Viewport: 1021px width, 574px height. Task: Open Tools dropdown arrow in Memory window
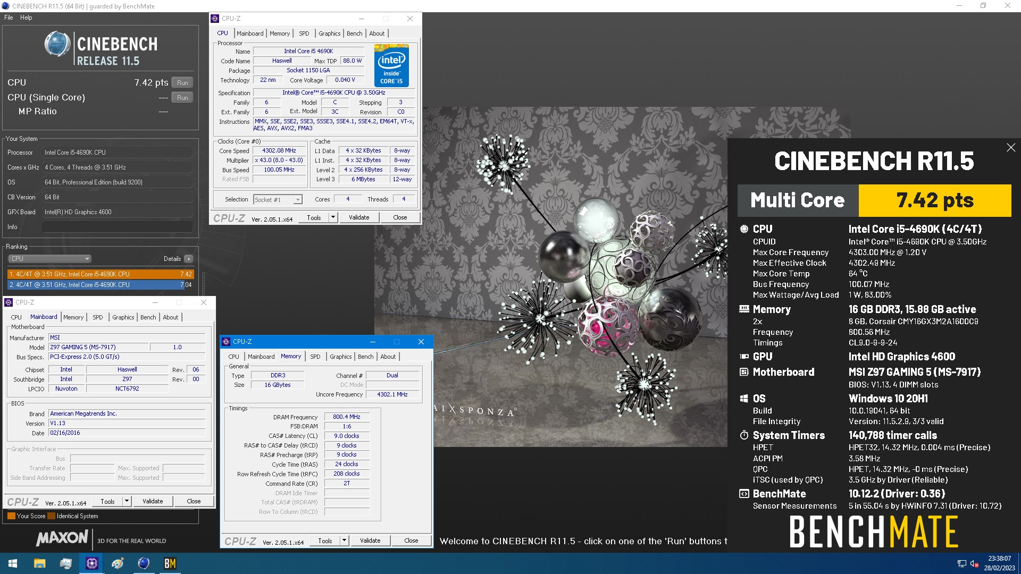click(x=344, y=541)
